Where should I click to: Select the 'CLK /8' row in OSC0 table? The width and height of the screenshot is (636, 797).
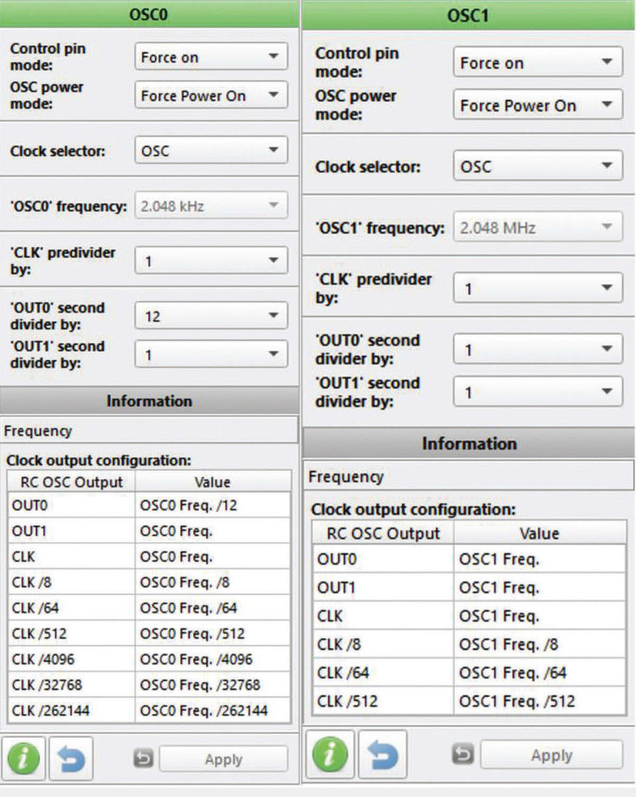point(149,582)
